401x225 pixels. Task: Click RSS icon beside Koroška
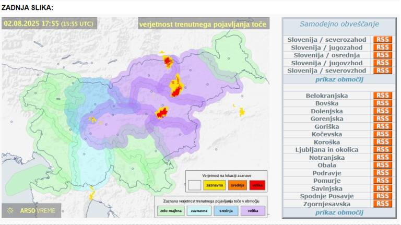(x=382, y=142)
